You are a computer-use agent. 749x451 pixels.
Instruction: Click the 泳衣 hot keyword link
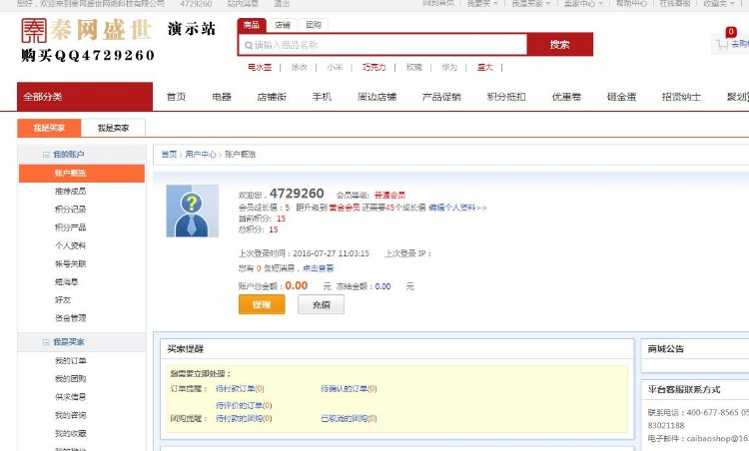coord(299,67)
